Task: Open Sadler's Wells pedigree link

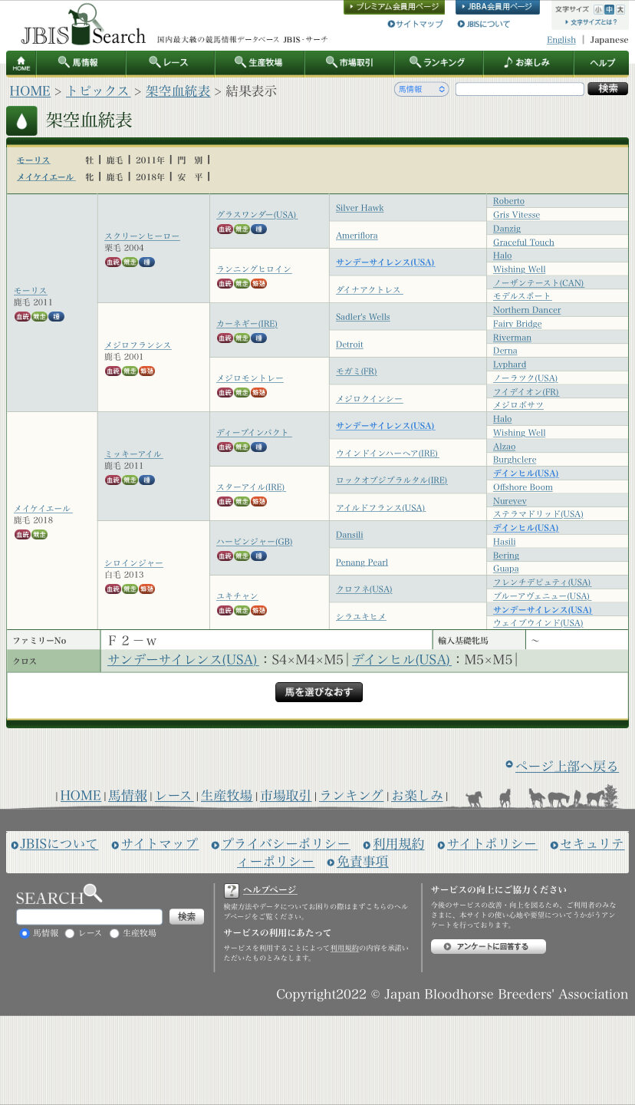Action: [363, 317]
